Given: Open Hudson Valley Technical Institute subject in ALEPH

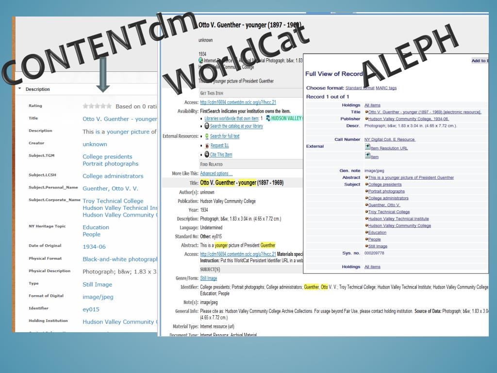Looking at the screenshot, I should point(398,219).
